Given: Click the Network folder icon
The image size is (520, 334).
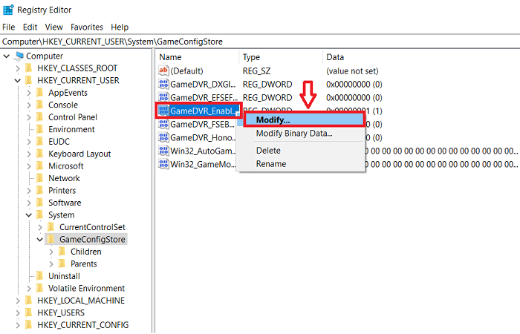Looking at the screenshot, I should tap(40, 179).
